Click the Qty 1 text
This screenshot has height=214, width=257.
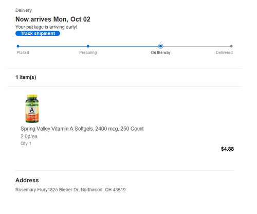click(26, 144)
